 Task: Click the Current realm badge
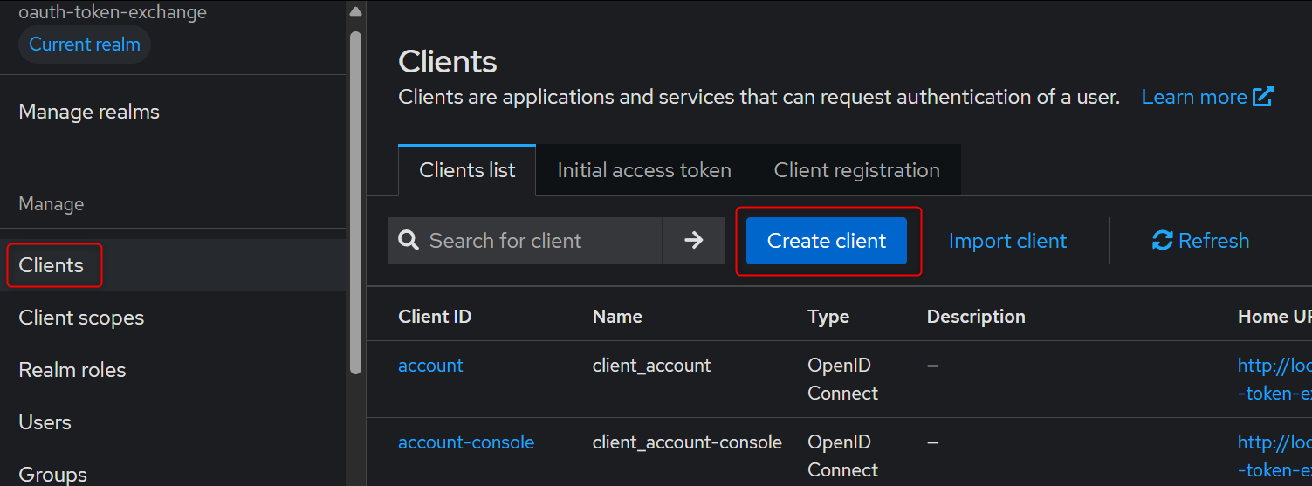(85, 44)
